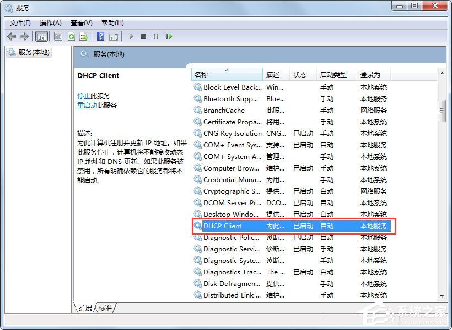
Task: Click the Show/Hide console tree icon
Action: 41,36
